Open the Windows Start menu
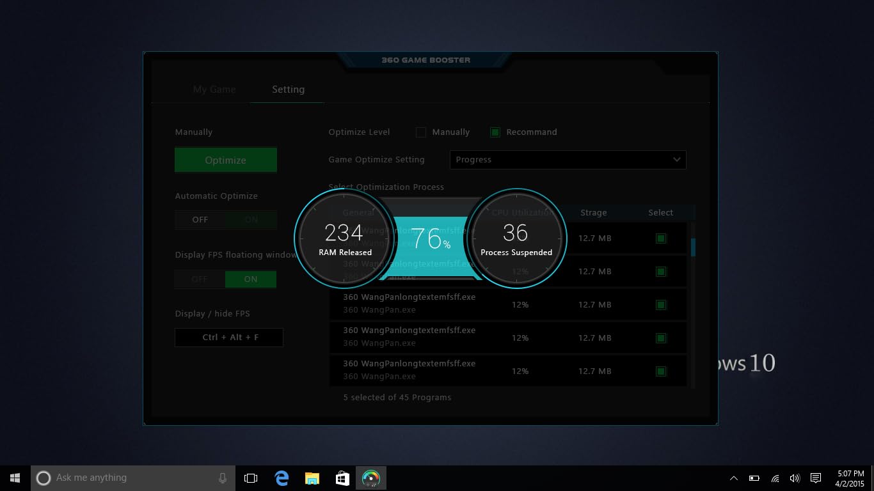Image resolution: width=874 pixels, height=491 pixels. point(15,478)
